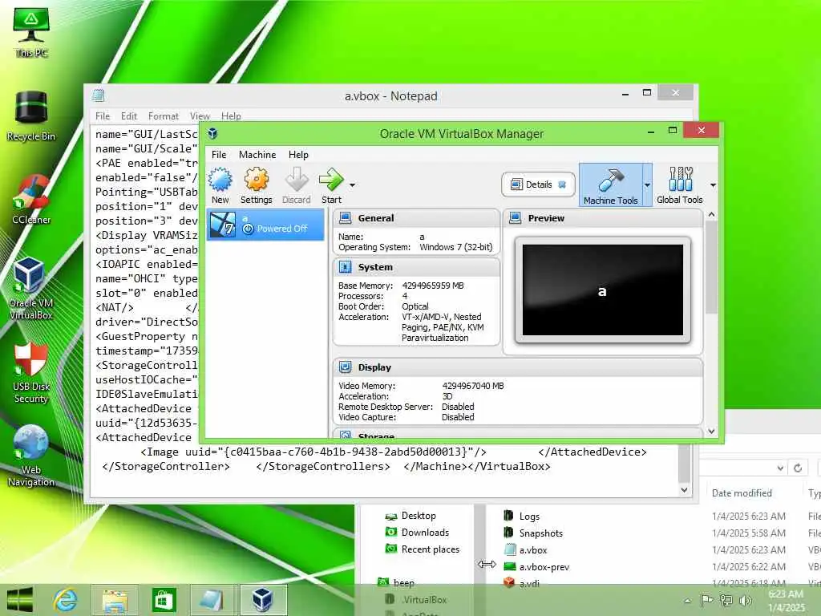Image resolution: width=821 pixels, height=616 pixels.
Task: Select a.vbox file in Explorer
Action: 526,550
